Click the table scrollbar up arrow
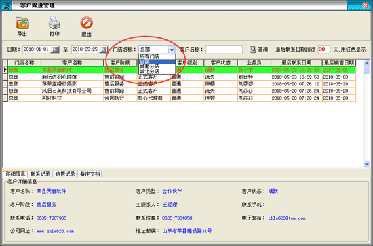The height and width of the screenshot is (246, 373). [366, 63]
